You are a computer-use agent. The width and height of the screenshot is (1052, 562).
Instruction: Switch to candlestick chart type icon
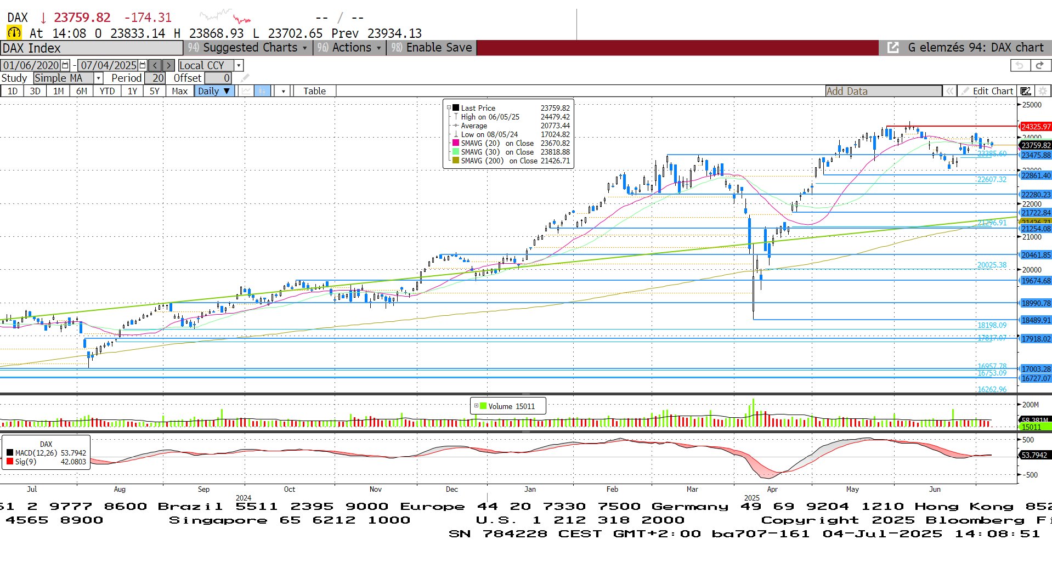pos(263,91)
